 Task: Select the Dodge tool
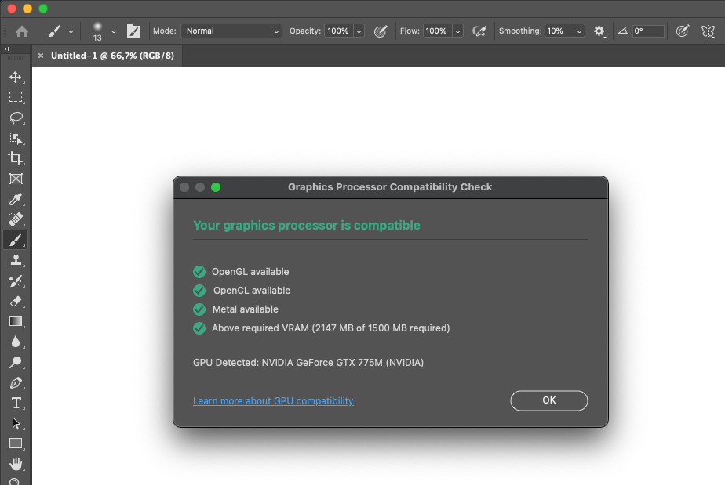click(x=16, y=362)
